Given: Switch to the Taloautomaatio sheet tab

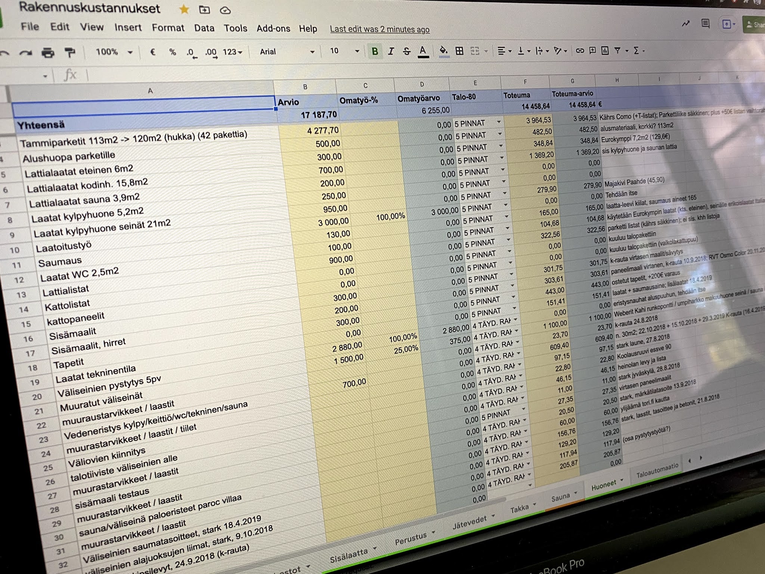Looking at the screenshot, I should pos(657,471).
